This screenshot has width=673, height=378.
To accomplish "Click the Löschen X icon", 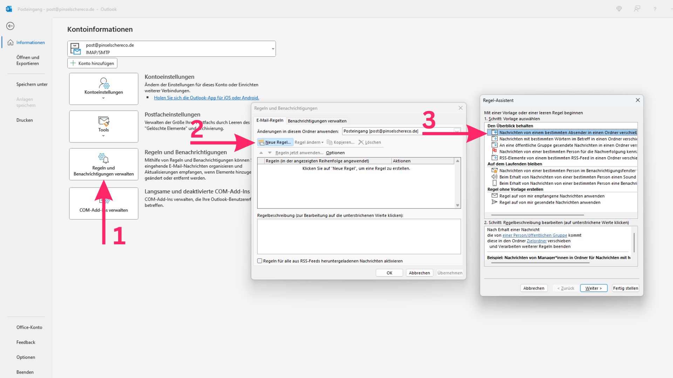I will point(361,142).
